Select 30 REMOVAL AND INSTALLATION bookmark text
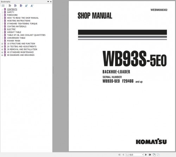Image resolution: width=176 pixels, height=157 pixels. pos(22,50)
